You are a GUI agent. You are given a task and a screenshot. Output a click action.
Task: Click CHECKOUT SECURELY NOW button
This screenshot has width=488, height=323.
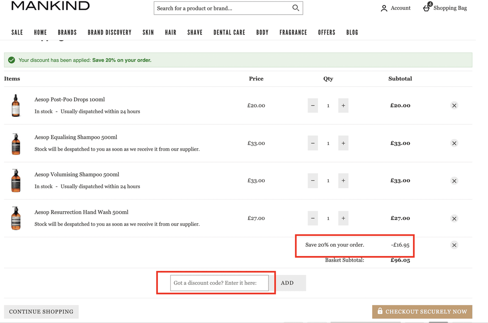422,312
